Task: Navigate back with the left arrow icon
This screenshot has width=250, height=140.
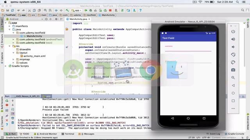Action: coord(56,10)
